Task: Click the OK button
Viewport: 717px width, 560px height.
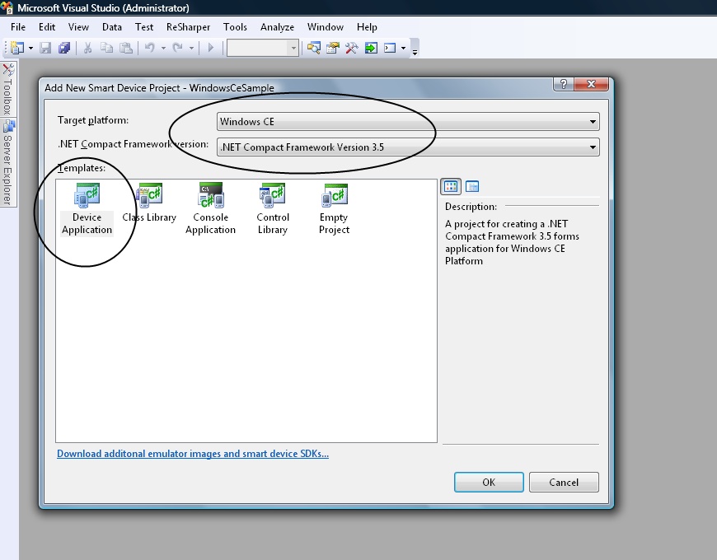Action: (489, 483)
